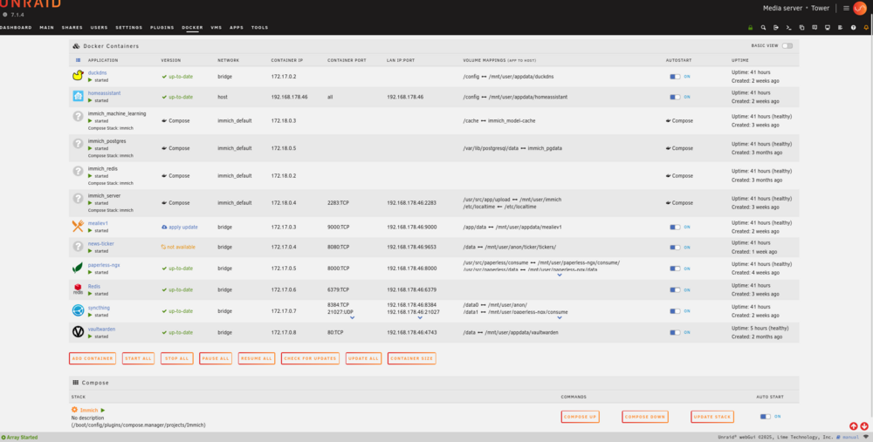The width and height of the screenshot is (873, 442).
Task: Open the file manager icon
Action: tap(801, 27)
